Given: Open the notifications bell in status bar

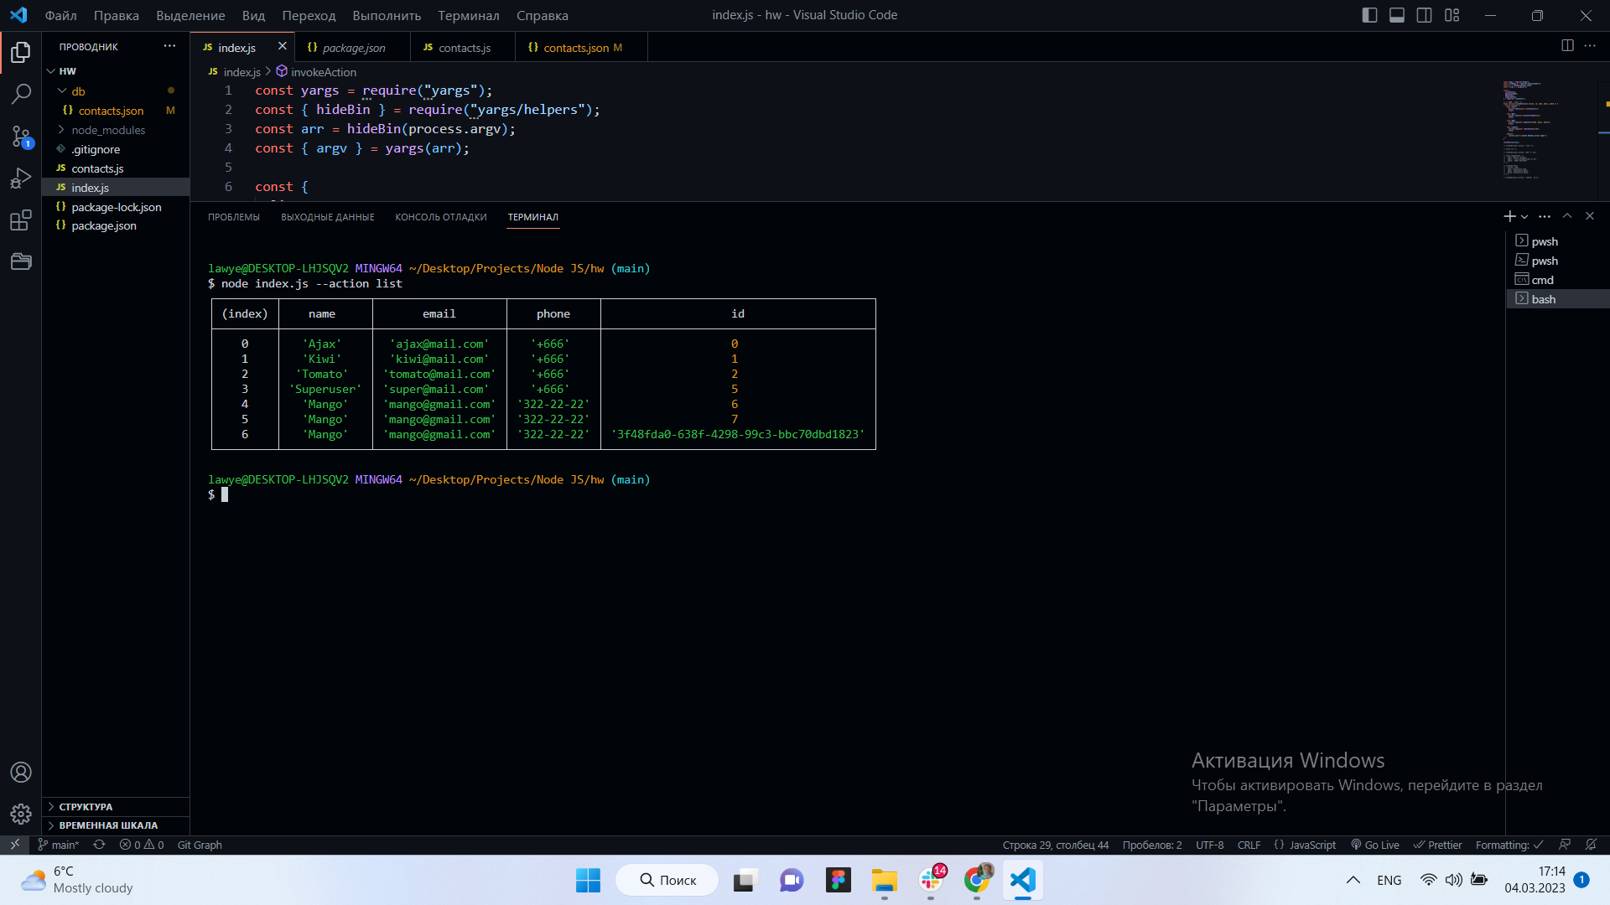Looking at the screenshot, I should pyautogui.click(x=1591, y=845).
